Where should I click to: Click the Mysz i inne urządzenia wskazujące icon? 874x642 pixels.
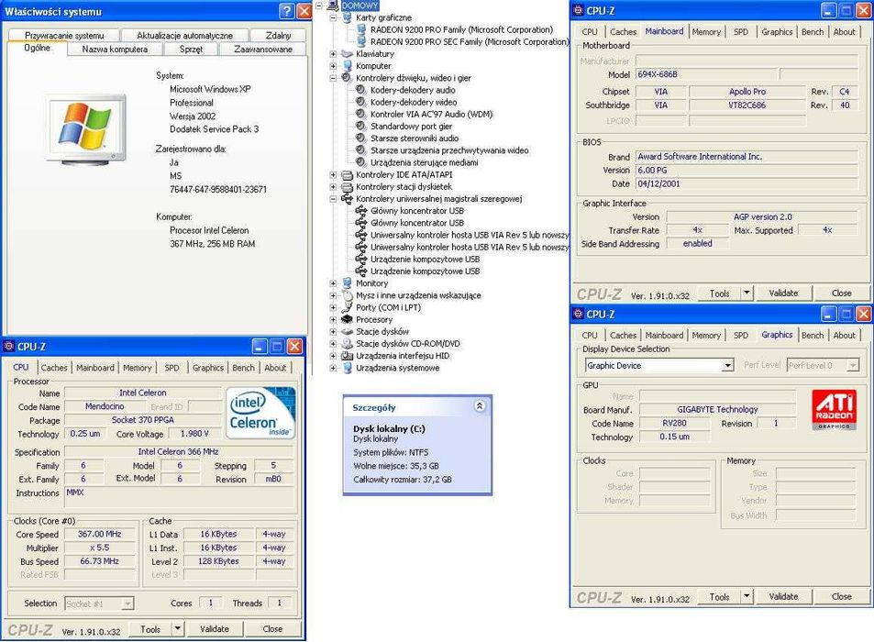[347, 295]
